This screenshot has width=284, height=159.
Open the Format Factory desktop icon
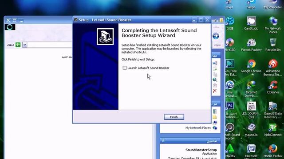click(x=251, y=45)
